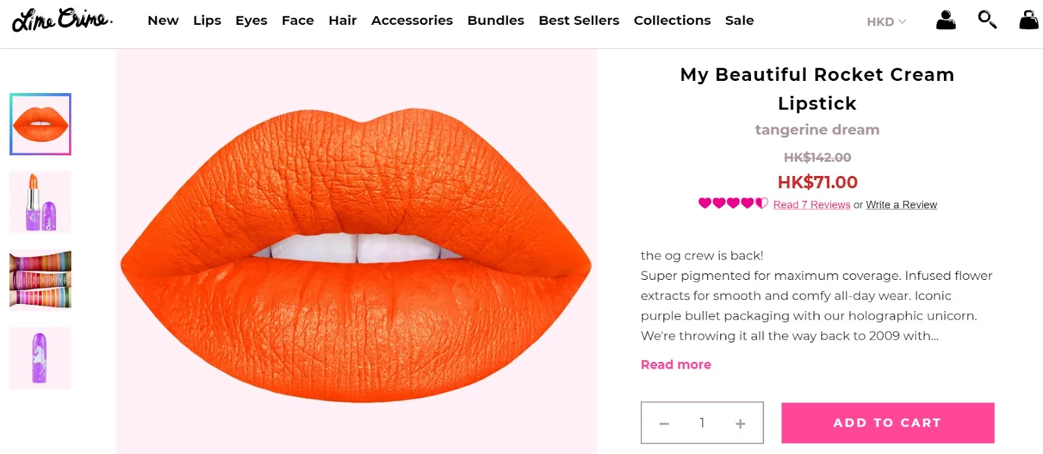Expand description with Read more
This screenshot has height=454, width=1043.
point(675,365)
